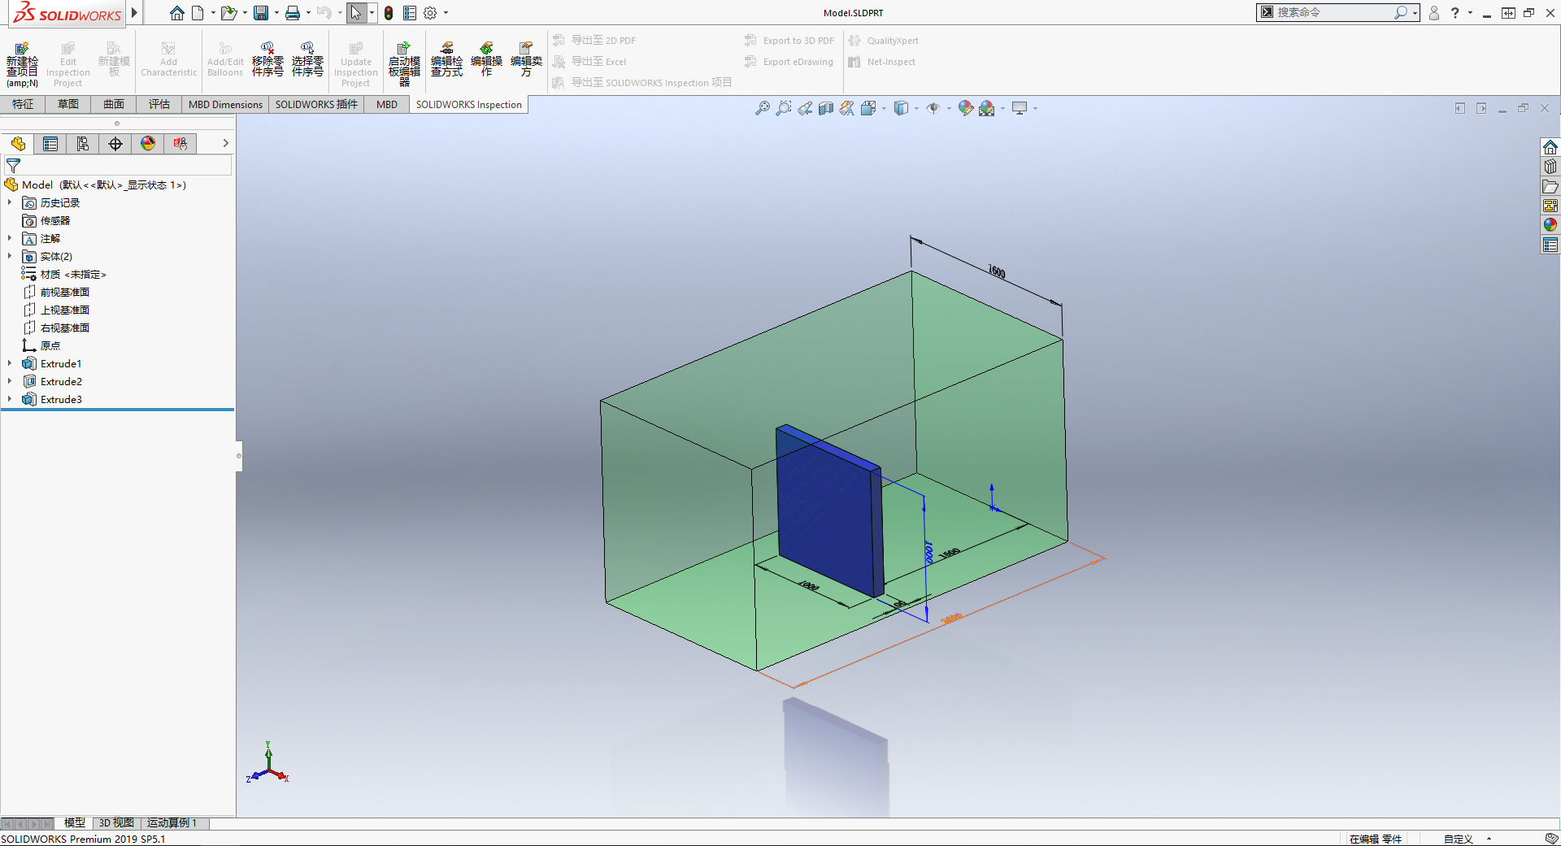1561x846 pixels.
Task: Open DisplayManager tab icon
Action: (148, 144)
